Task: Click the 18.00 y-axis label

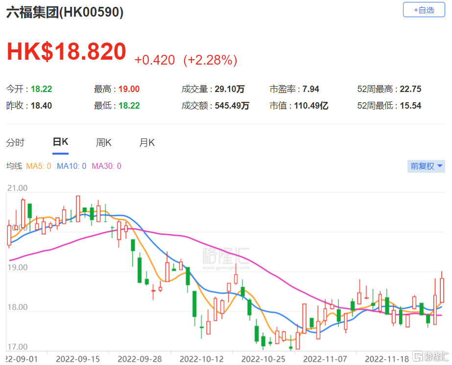Action: point(17,307)
